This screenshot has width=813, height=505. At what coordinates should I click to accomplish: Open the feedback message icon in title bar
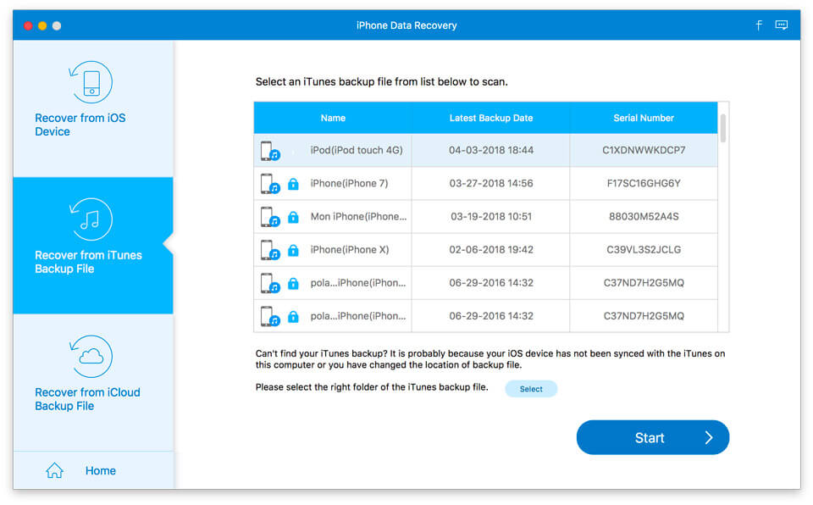(782, 25)
